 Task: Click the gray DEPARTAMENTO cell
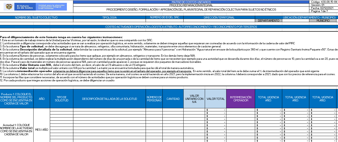point(269,21)
